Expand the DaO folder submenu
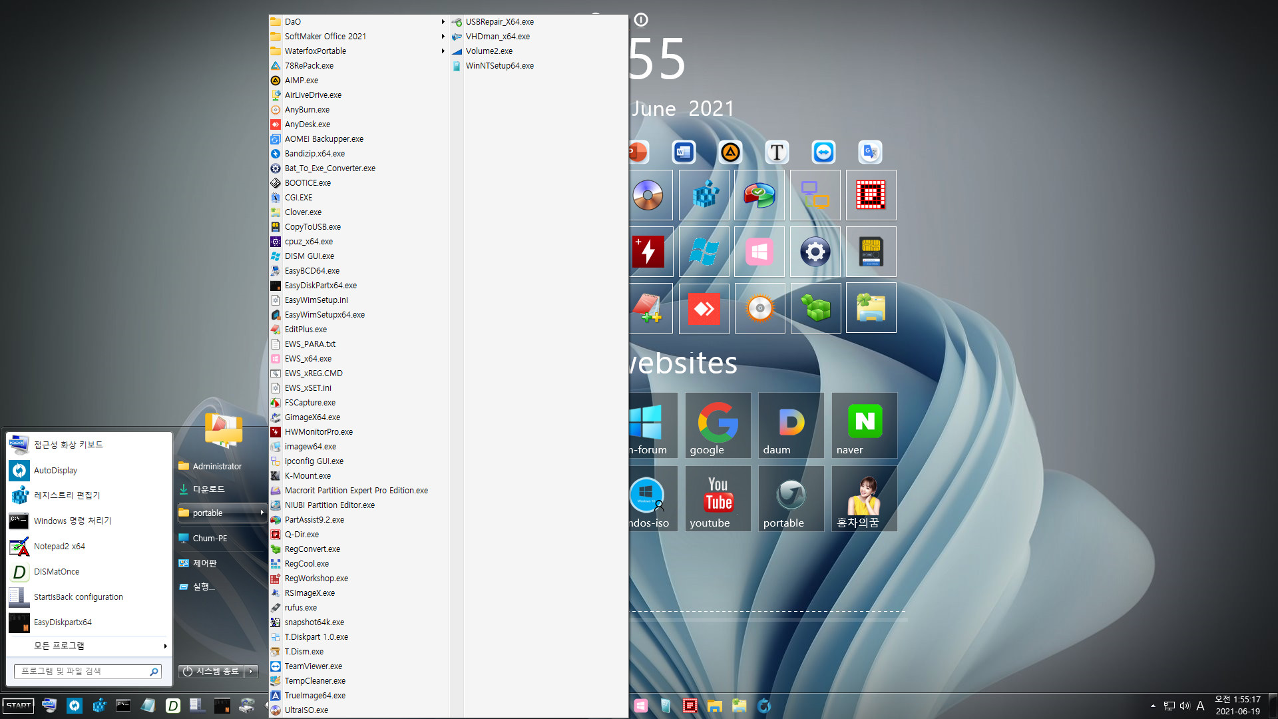The height and width of the screenshot is (719, 1278). point(357,22)
